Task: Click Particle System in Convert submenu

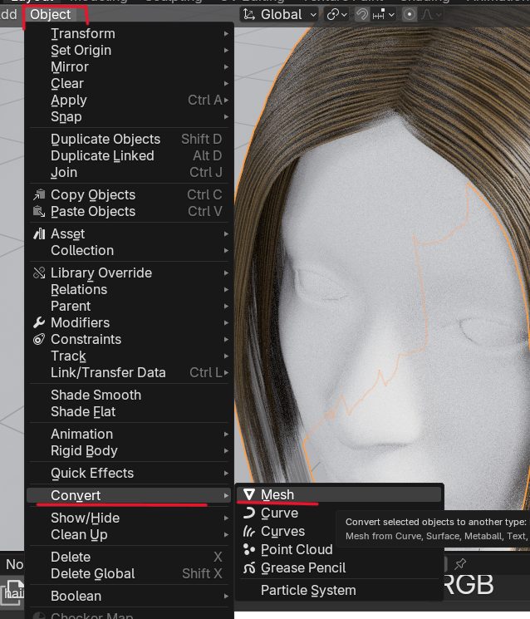Action: pos(308,591)
